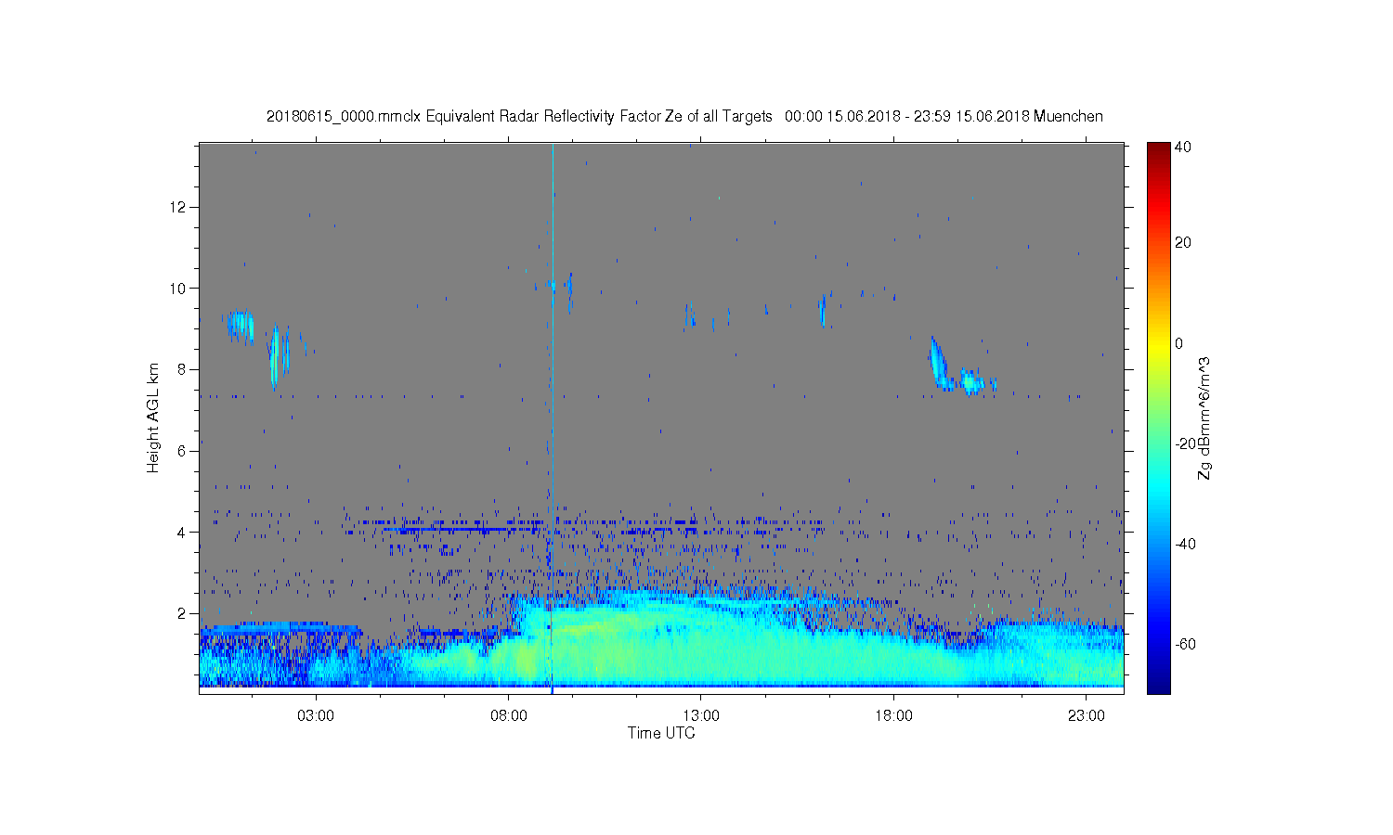
Task: Click the 'Zg dBmm^6/m^3' colorbar label
Action: click(1204, 419)
